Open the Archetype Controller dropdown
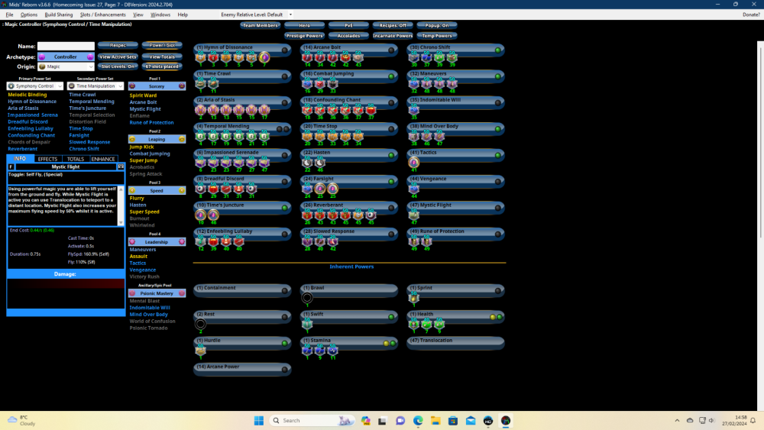The width and height of the screenshot is (764, 430). (x=66, y=57)
